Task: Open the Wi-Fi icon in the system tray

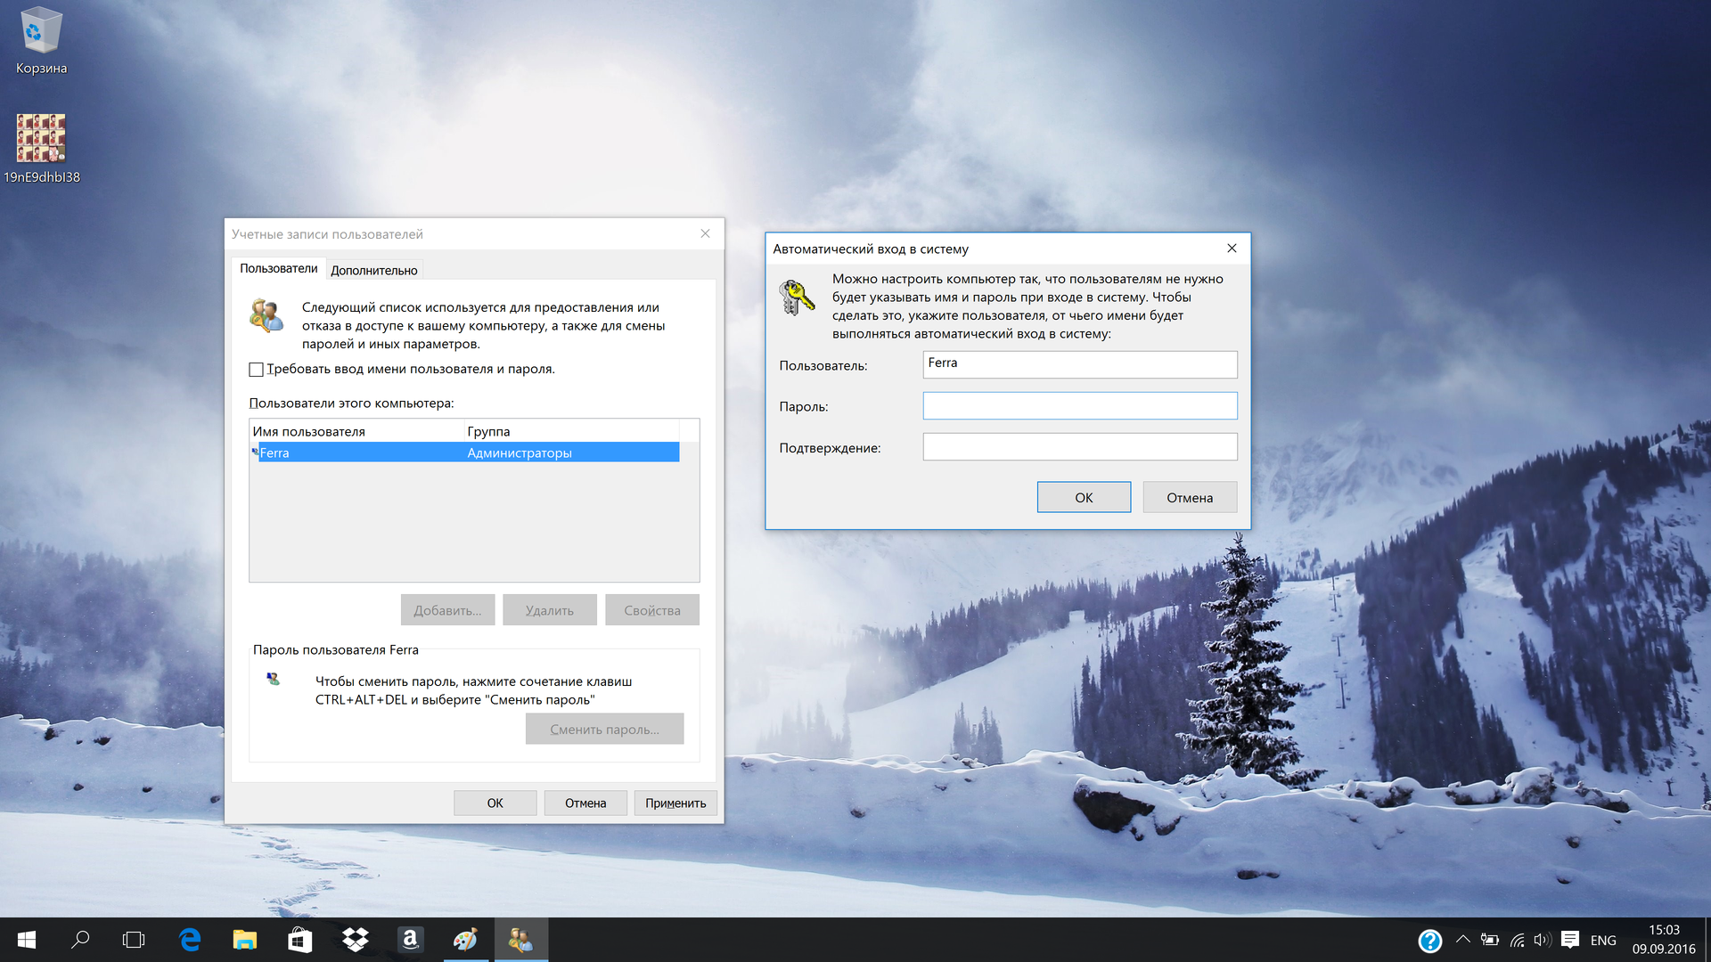Action: coord(1515,939)
